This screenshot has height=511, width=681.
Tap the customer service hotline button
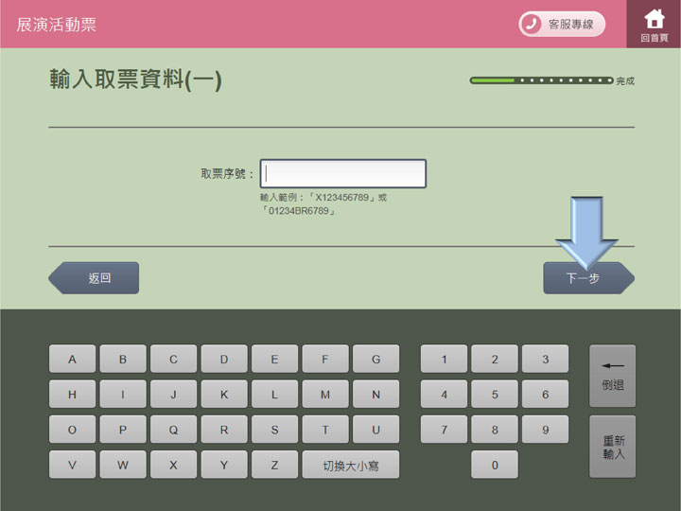click(x=562, y=25)
